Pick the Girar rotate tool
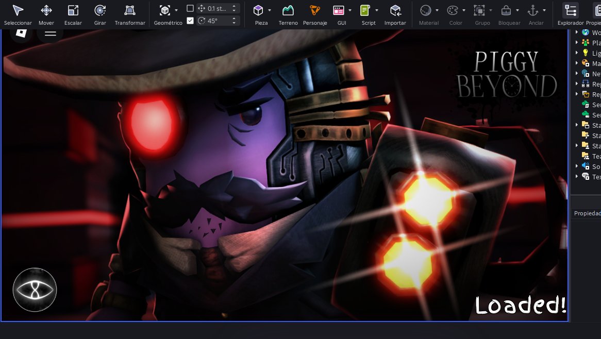 [x=100, y=14]
